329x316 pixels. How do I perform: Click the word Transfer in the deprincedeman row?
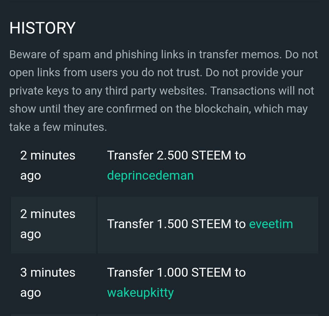[130, 155]
